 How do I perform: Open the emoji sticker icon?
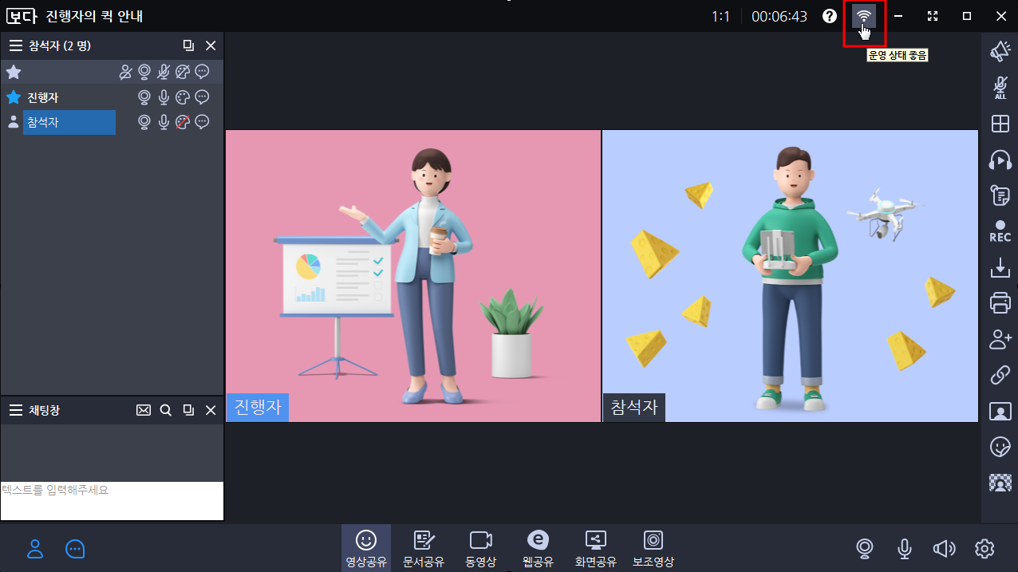1000,447
